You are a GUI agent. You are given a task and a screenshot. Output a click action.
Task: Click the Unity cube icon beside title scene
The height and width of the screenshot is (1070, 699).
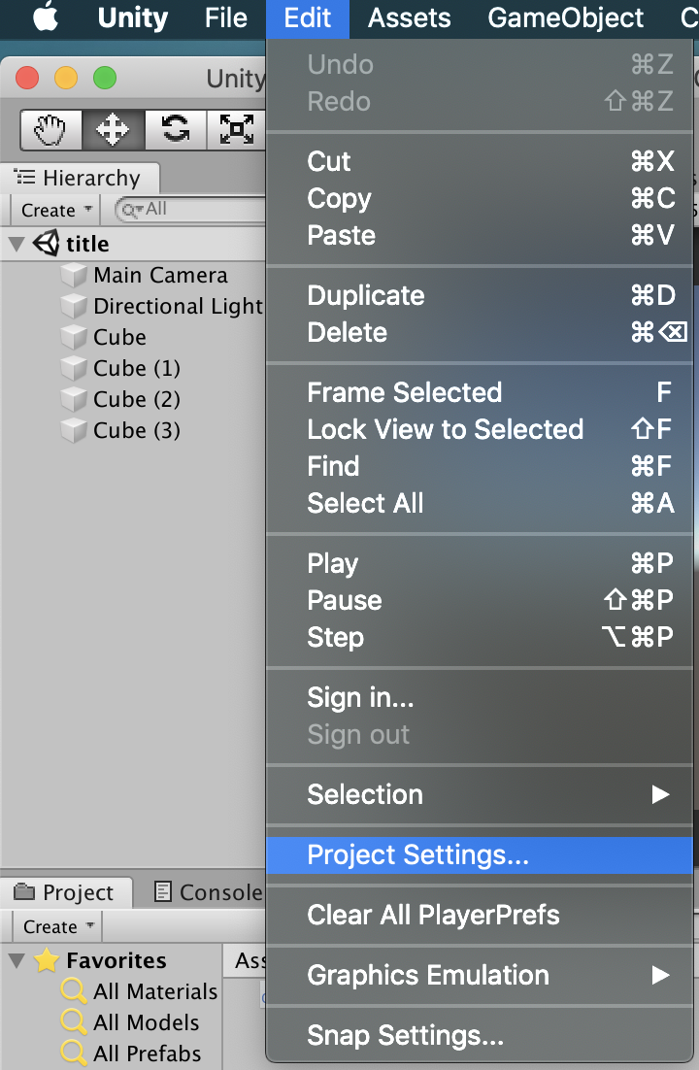(x=47, y=244)
